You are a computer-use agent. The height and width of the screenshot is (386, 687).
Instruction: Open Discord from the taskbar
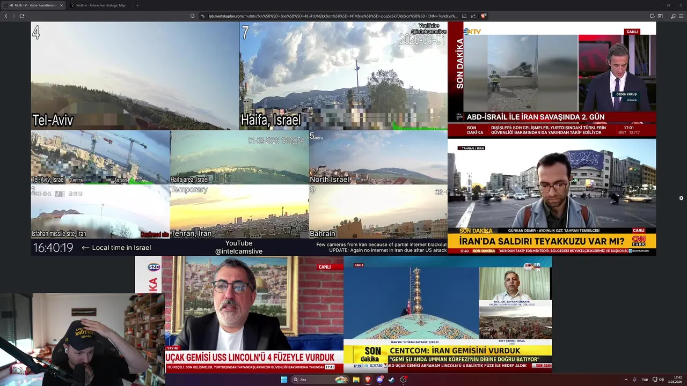380,380
